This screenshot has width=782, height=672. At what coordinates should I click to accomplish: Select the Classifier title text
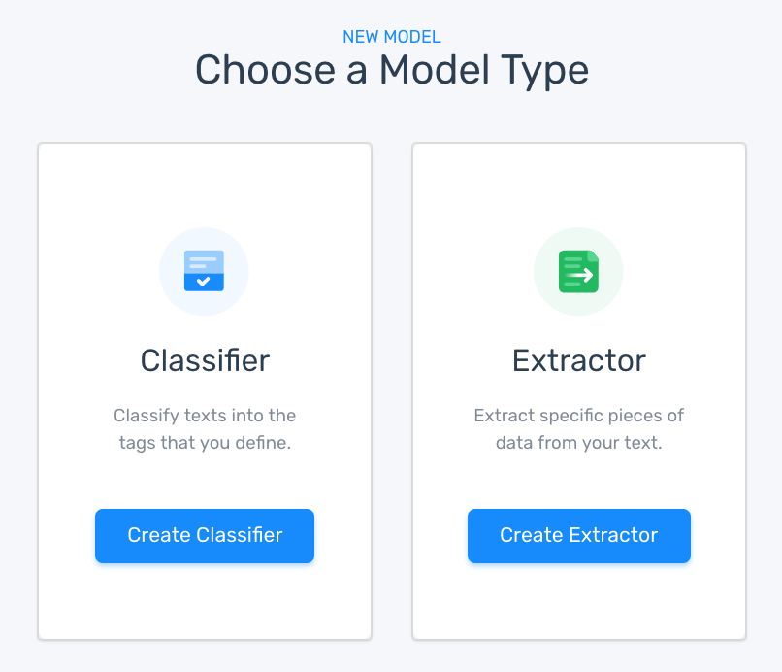[x=205, y=361]
